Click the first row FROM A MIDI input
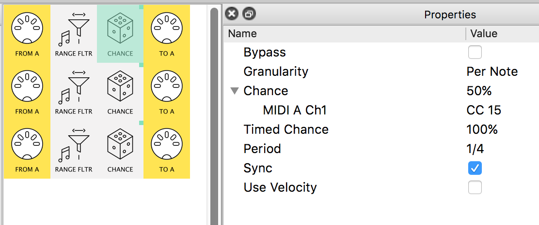The height and width of the screenshot is (225, 539). click(x=27, y=34)
